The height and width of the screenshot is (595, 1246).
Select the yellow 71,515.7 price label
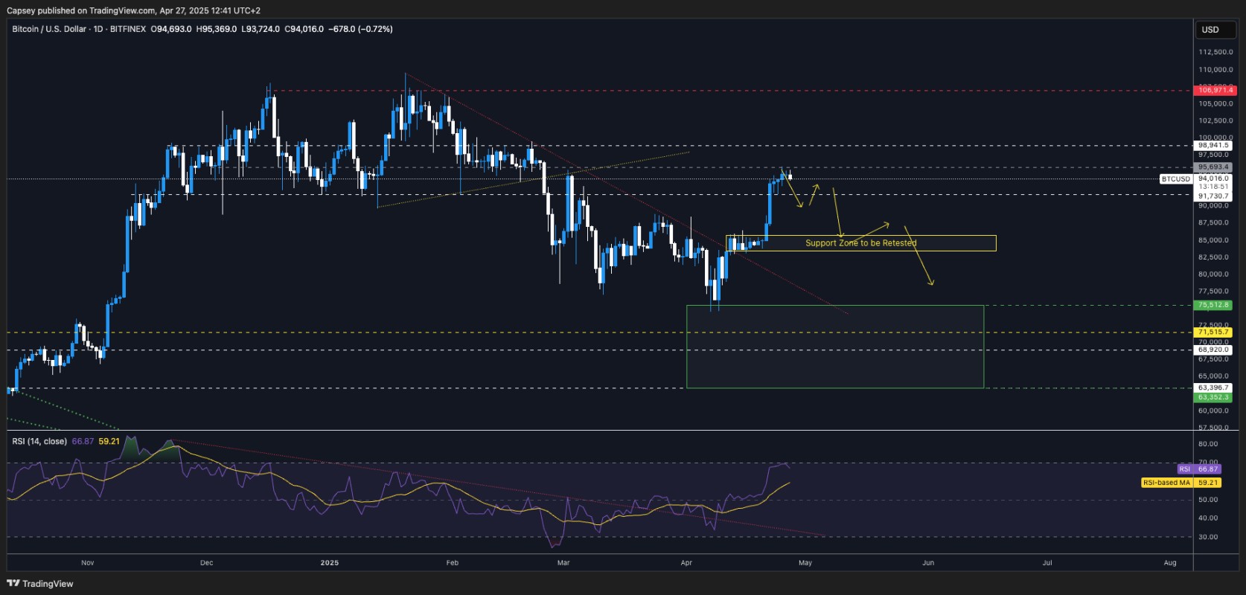(x=1213, y=332)
